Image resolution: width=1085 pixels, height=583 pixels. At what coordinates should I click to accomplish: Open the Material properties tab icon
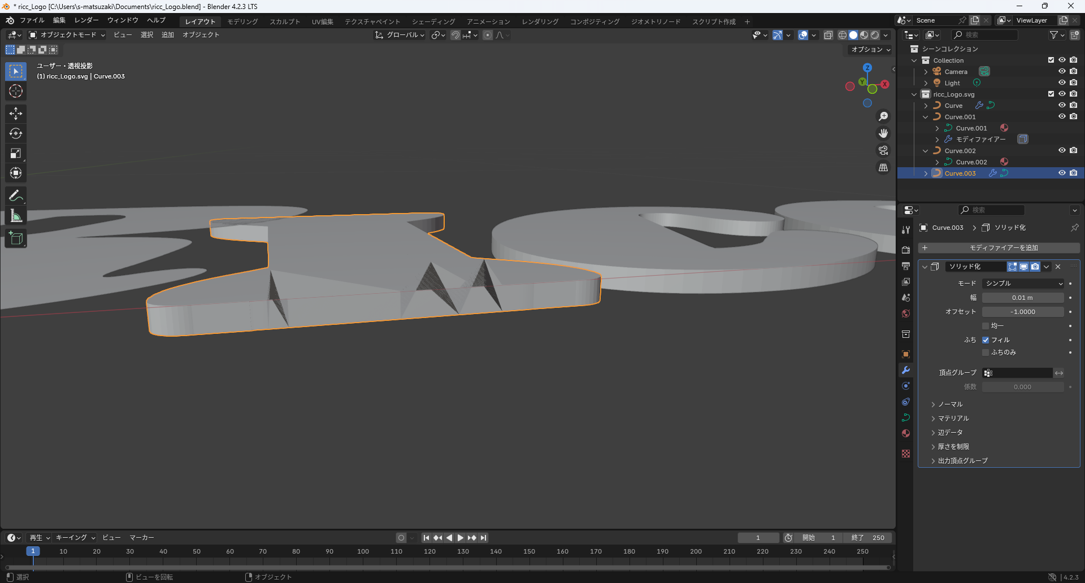(906, 433)
